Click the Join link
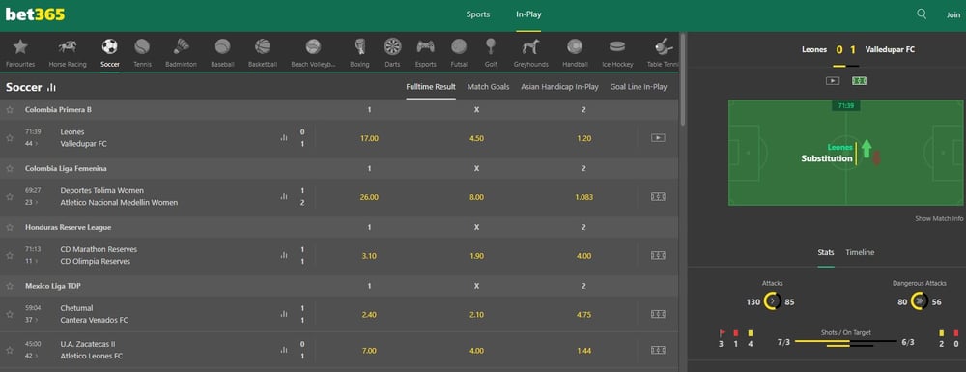The height and width of the screenshot is (372, 966). [953, 14]
